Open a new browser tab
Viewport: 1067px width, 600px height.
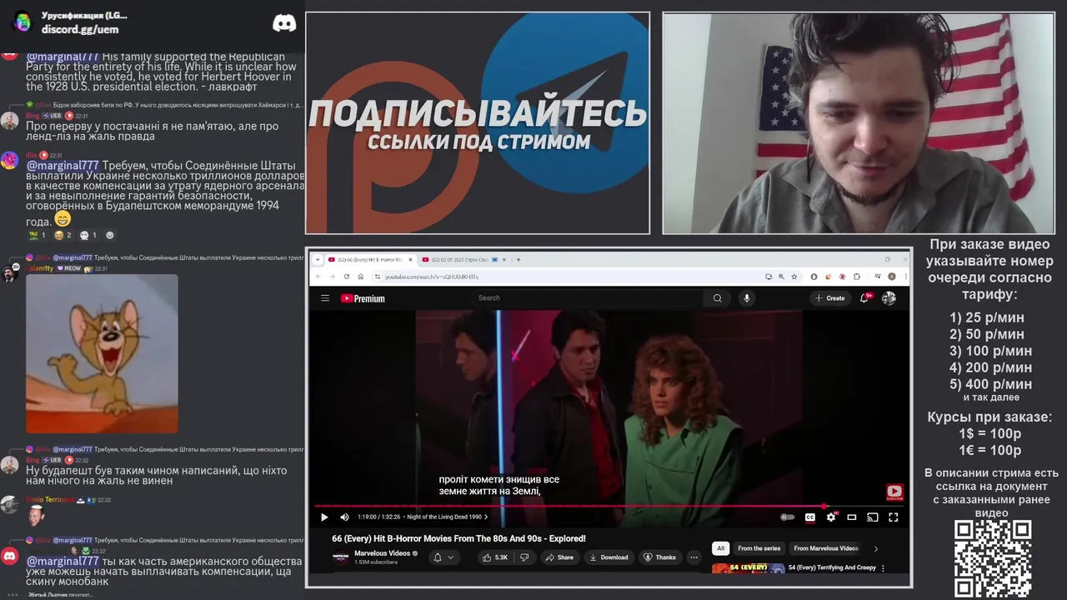518,259
